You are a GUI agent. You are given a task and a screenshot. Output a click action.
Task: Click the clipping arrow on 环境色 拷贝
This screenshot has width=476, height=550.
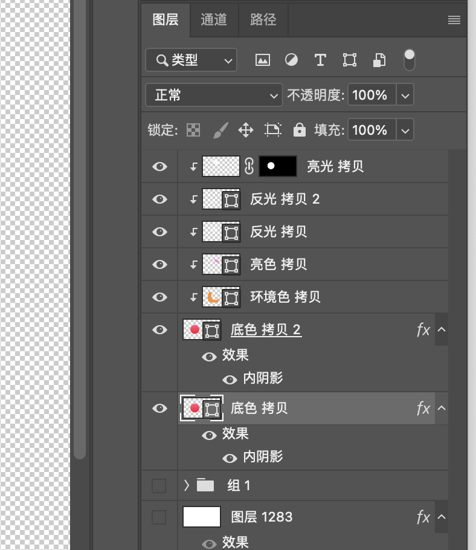tap(193, 297)
